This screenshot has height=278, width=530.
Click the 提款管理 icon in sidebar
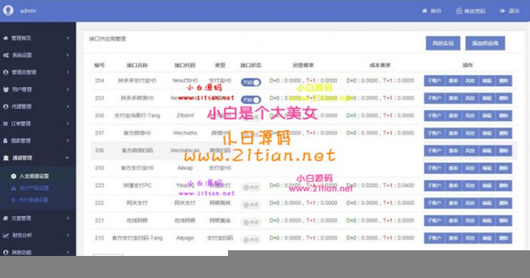[6, 141]
